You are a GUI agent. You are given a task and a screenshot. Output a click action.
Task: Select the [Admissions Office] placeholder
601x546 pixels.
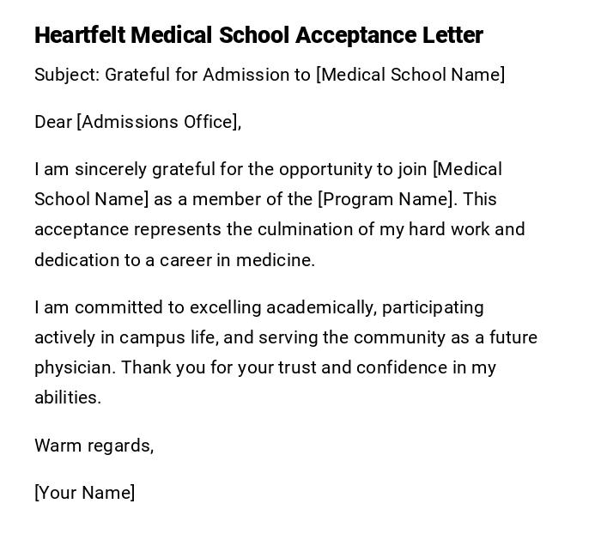pyautogui.click(x=159, y=122)
